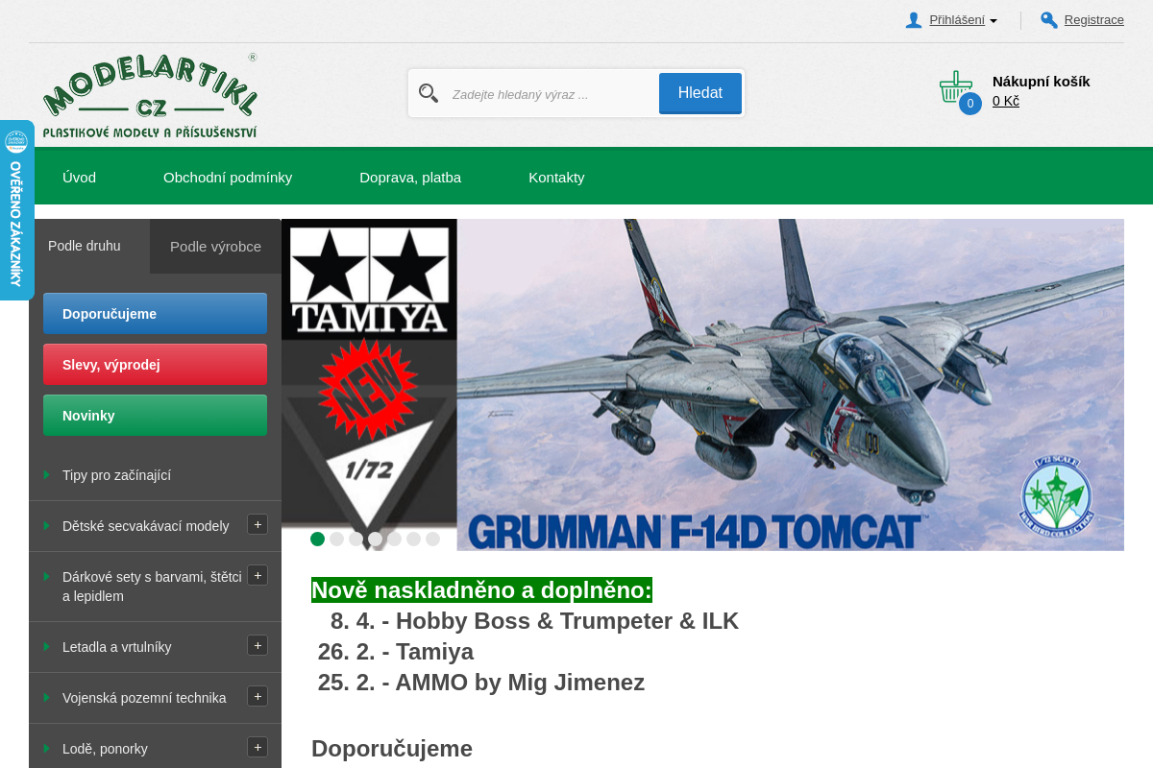Click the Tamiya logo in banner

(370, 278)
